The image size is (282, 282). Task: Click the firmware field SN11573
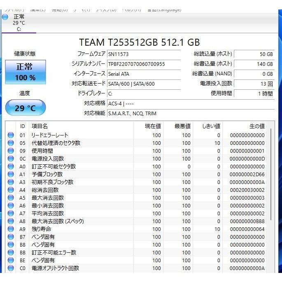click(144, 54)
